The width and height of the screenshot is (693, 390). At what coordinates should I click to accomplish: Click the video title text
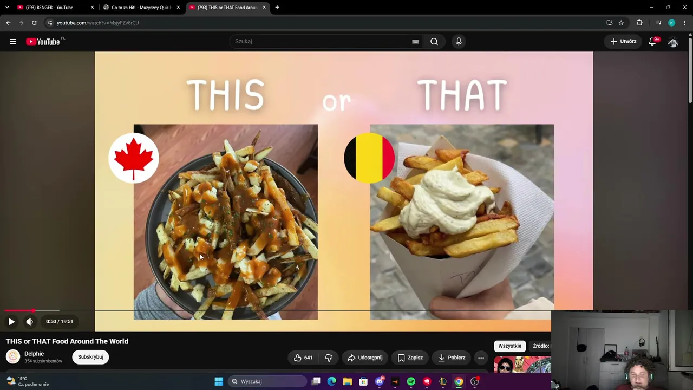click(x=67, y=341)
